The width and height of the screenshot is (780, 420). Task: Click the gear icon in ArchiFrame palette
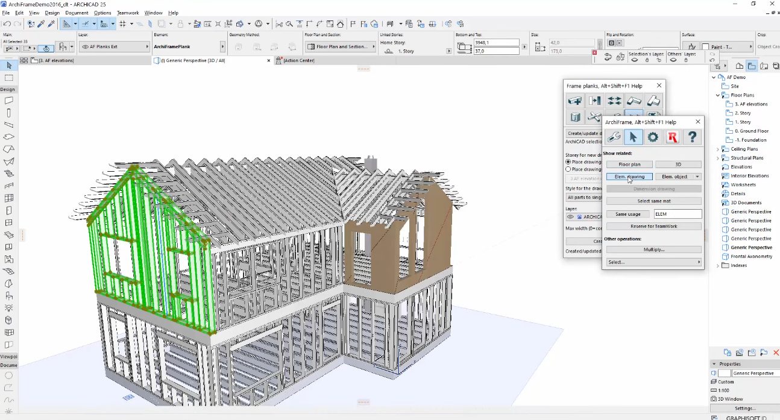(x=653, y=137)
